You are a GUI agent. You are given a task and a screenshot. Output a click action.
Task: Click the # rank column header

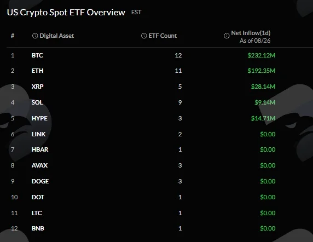pyautogui.click(x=13, y=36)
